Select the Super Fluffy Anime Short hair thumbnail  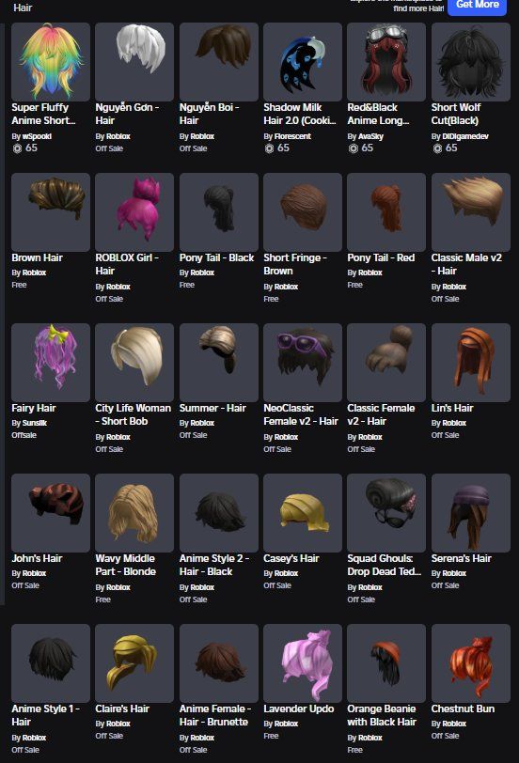click(51, 62)
